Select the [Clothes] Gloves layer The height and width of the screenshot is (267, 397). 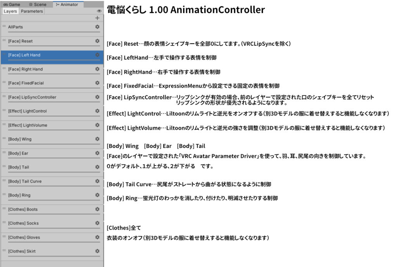click(52, 239)
